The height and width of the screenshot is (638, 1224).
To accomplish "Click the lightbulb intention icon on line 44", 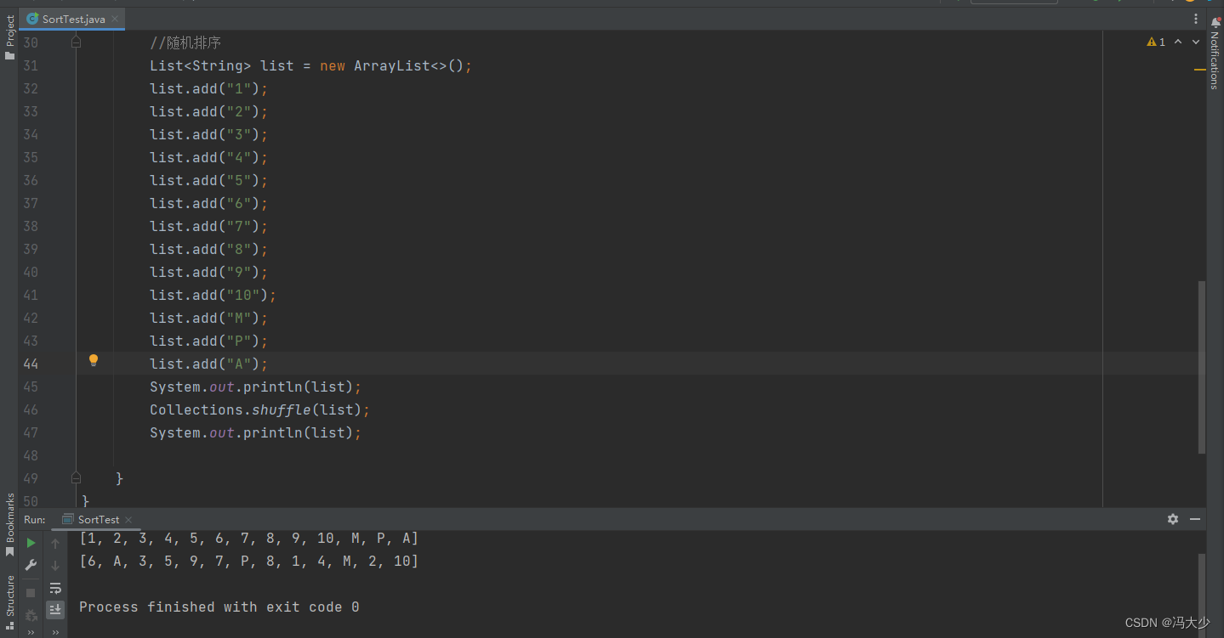I will point(94,360).
